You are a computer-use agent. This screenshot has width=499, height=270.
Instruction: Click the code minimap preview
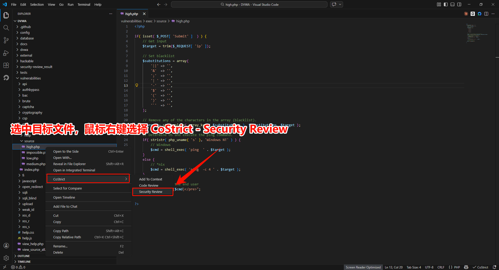pos(477,34)
